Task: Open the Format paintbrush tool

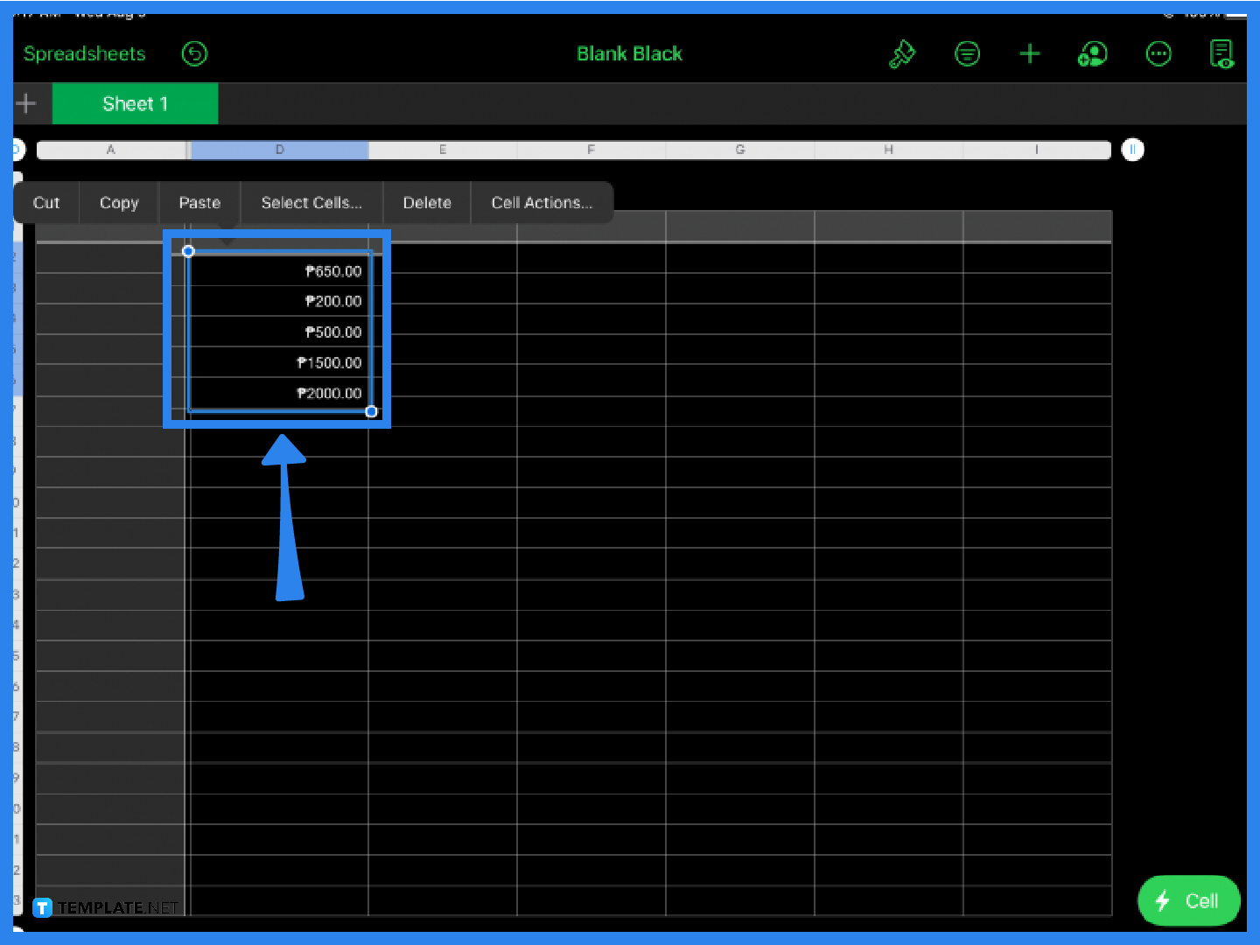Action: [x=901, y=54]
